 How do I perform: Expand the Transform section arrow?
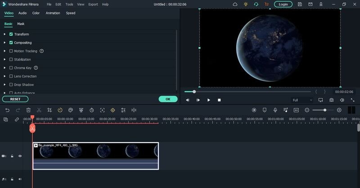[4, 34]
